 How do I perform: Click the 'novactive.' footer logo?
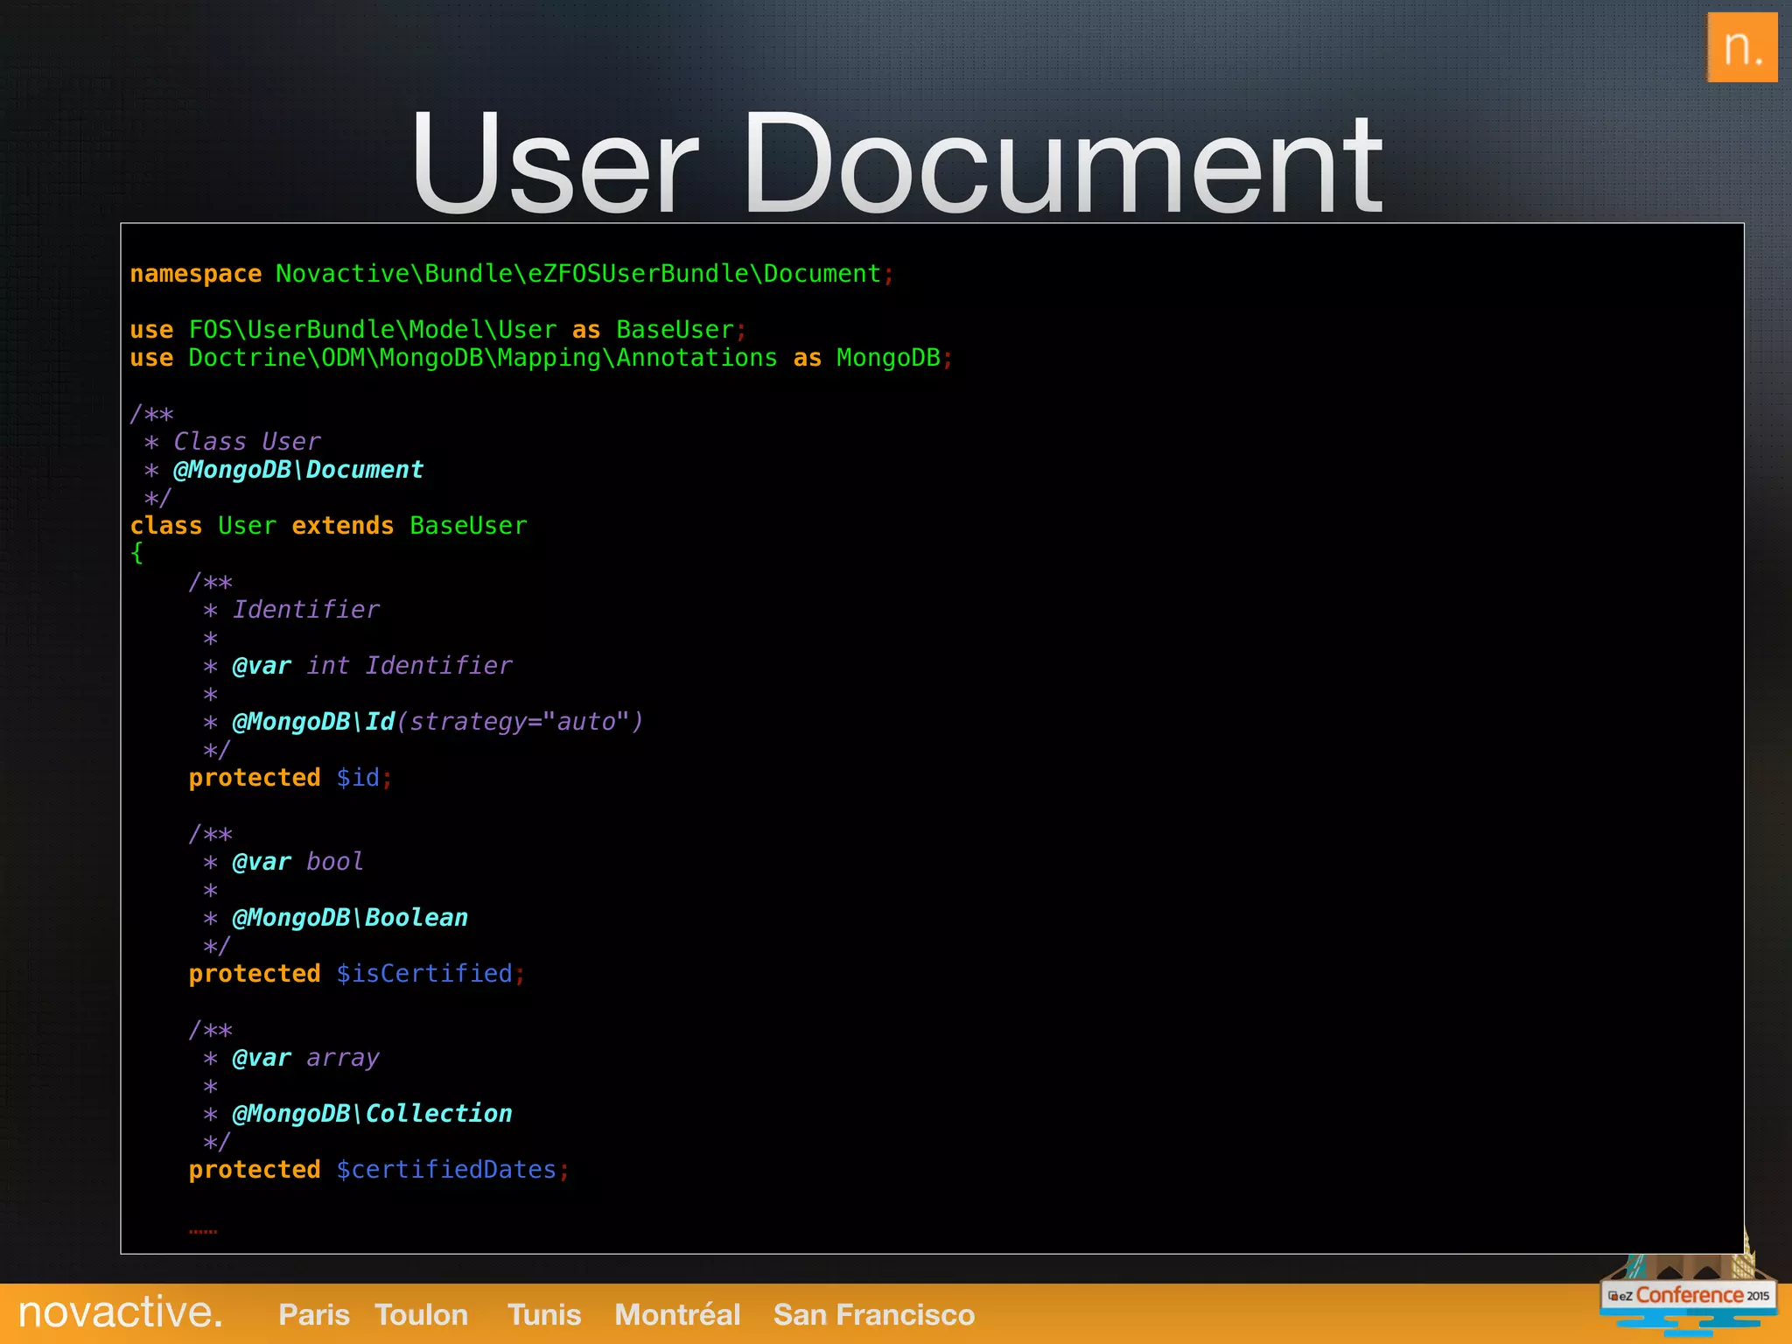[x=121, y=1312]
